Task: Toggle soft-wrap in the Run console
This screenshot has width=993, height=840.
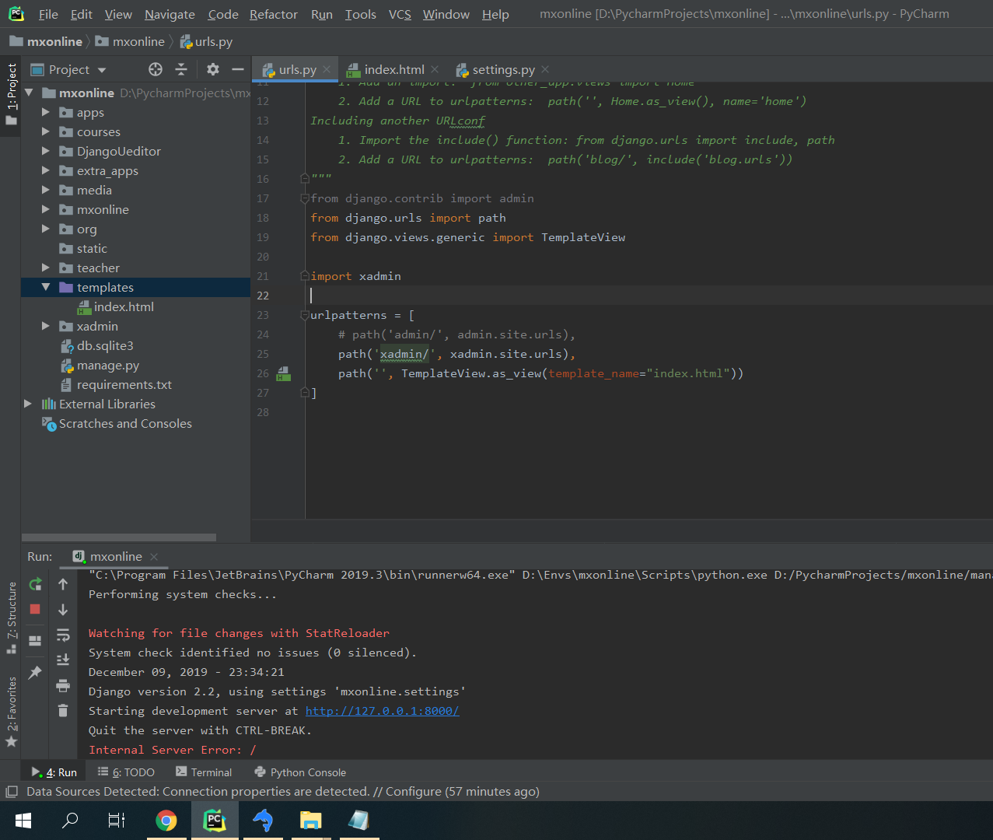Action: point(63,635)
